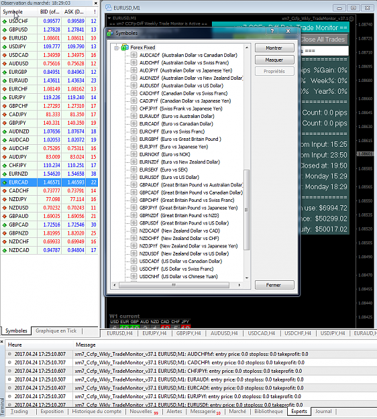Click the GBPNZD direction arrow icon
The width and height of the screenshot is (377, 419).
(x=5, y=233)
